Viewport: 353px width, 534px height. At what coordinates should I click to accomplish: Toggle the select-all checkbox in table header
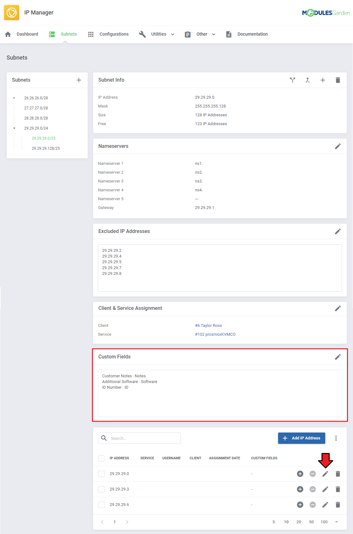click(x=101, y=458)
